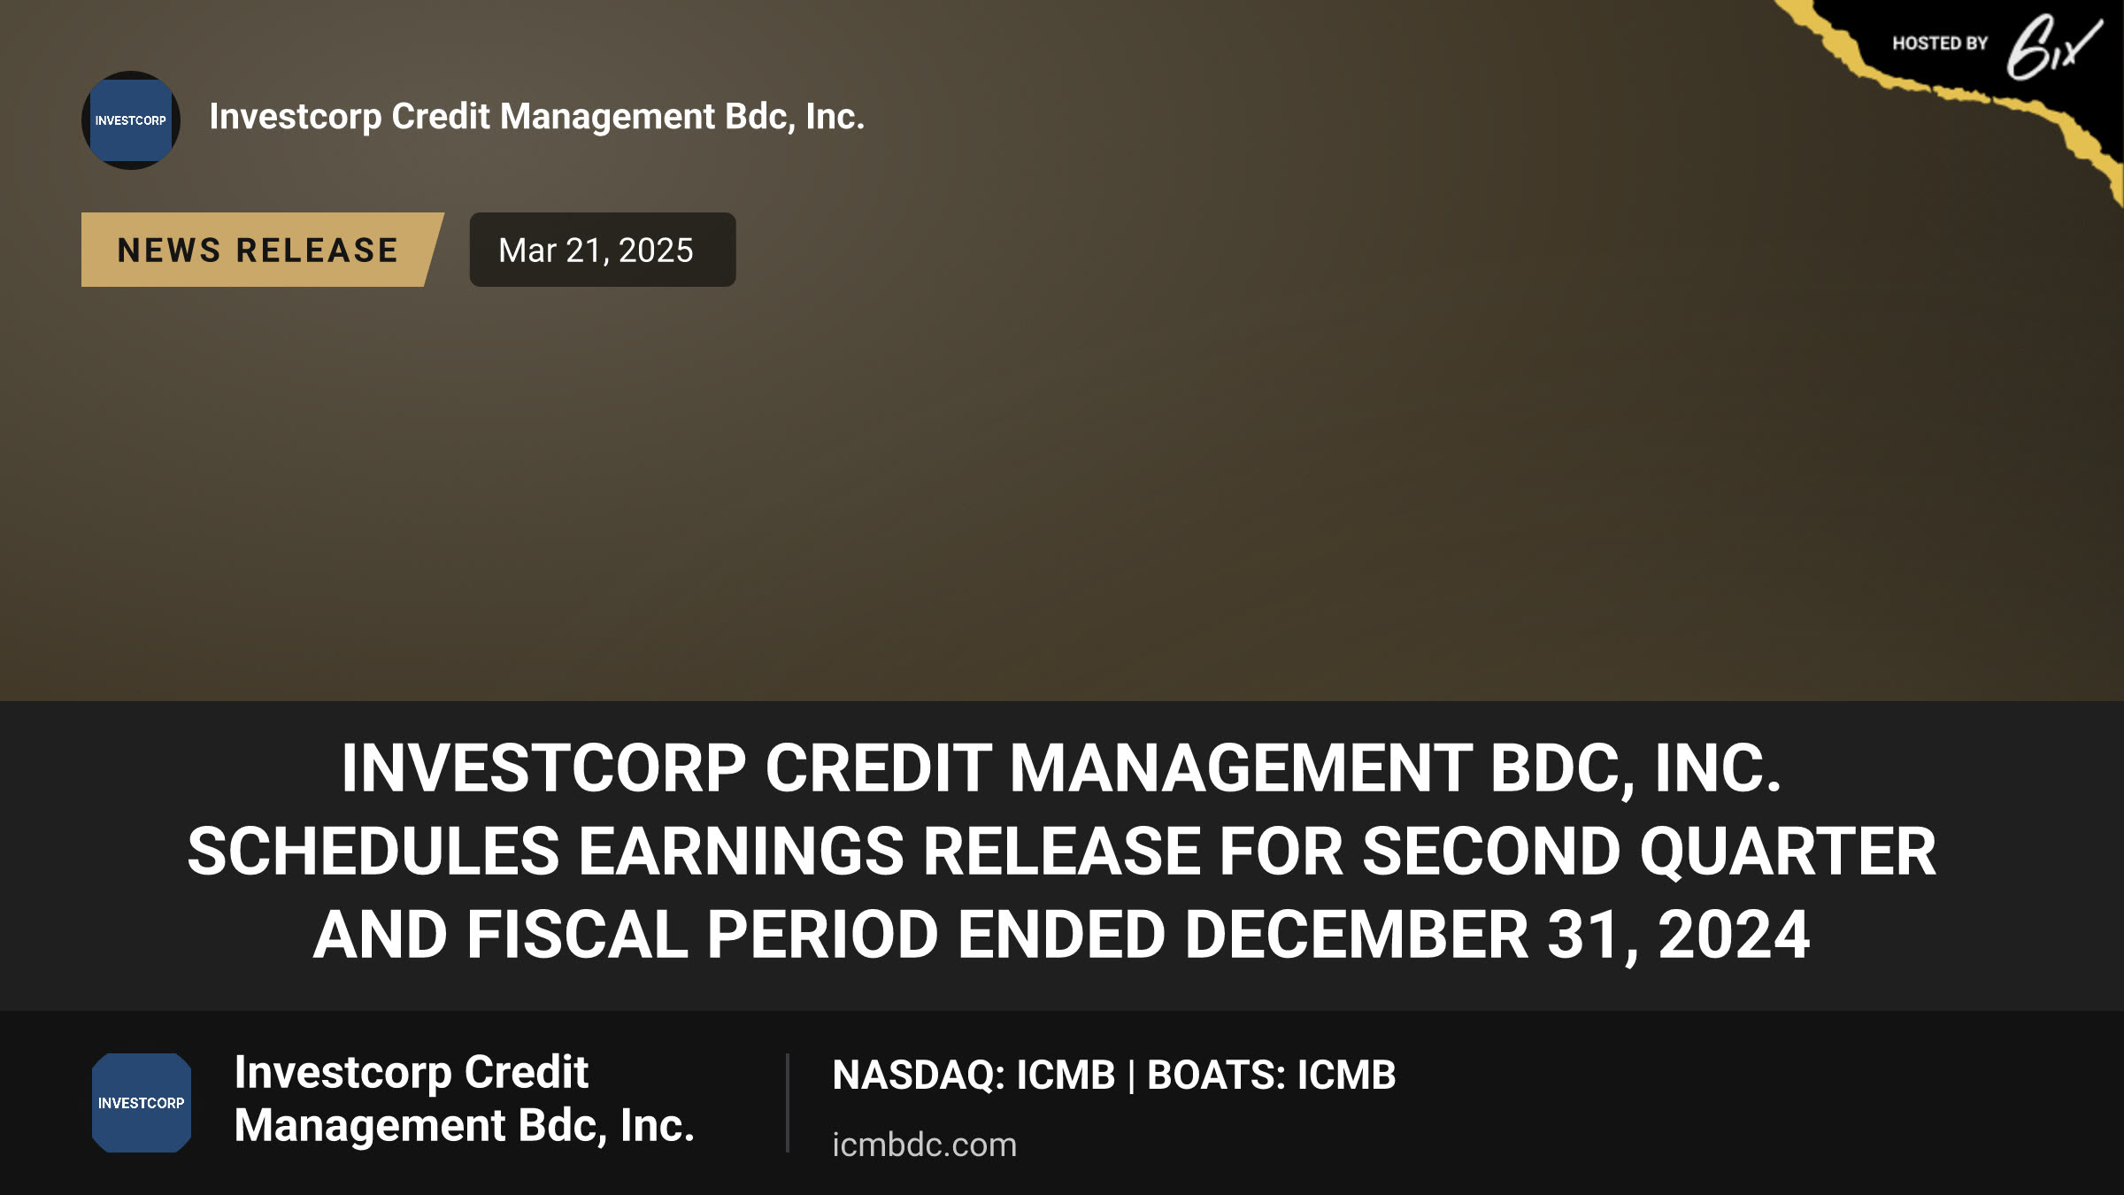Click the BOATS: ICMB ticker
This screenshot has height=1195, width=2124.
[1272, 1075]
